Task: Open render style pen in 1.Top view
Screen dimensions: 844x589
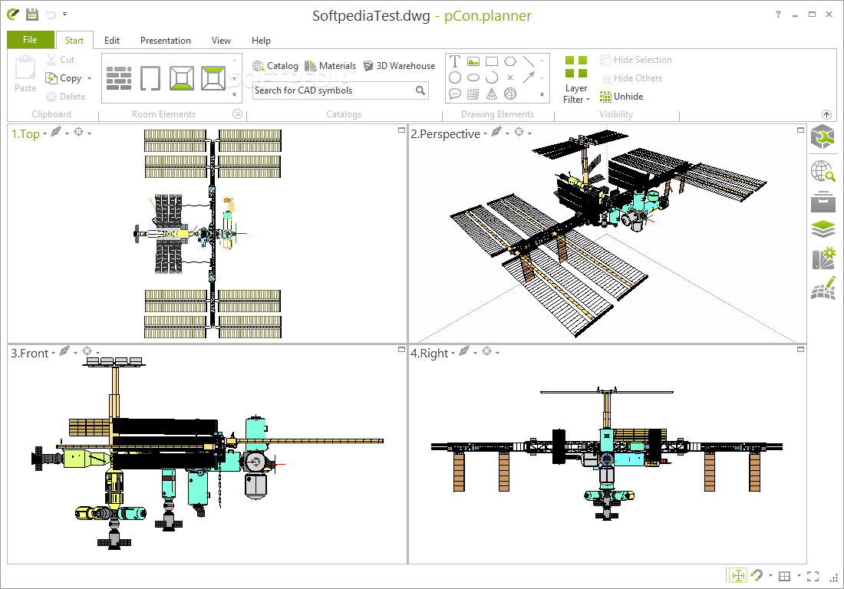Action: 56,132
